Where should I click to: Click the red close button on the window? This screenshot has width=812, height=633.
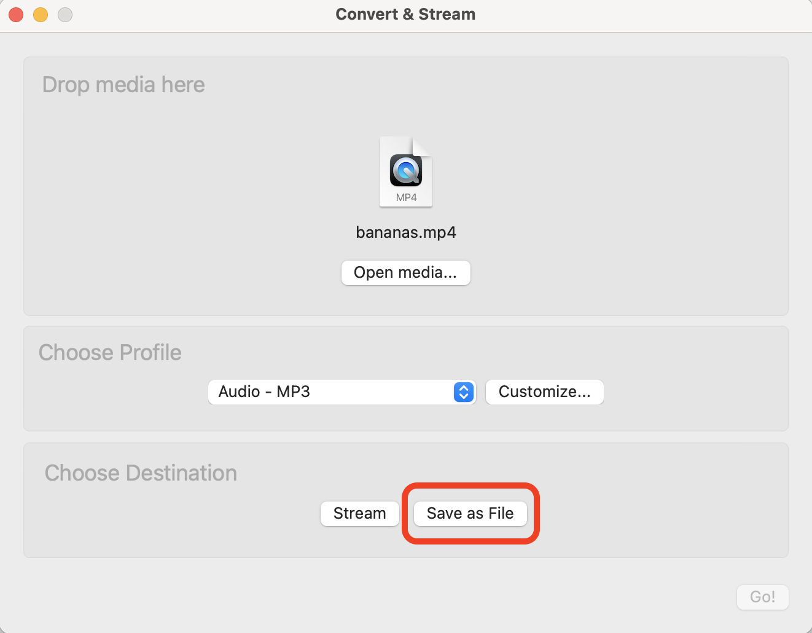coord(15,14)
